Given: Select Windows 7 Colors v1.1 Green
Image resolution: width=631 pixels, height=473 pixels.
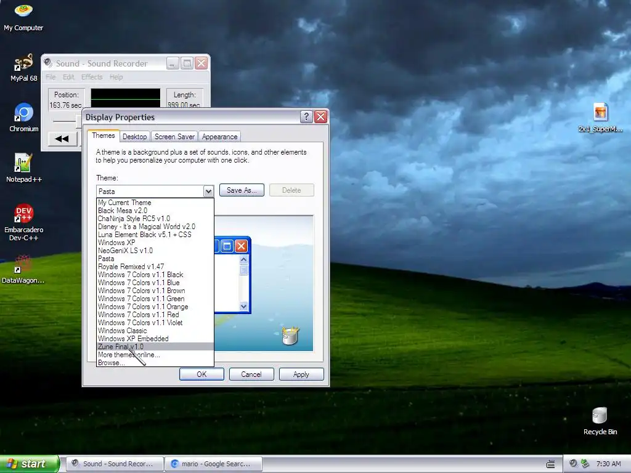Looking at the screenshot, I should coord(155,299).
